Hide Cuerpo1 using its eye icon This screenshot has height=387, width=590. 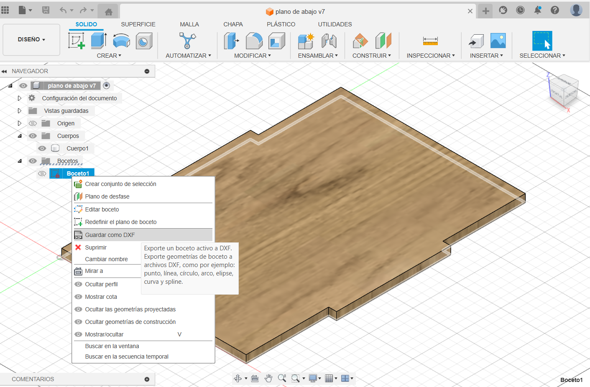pos(42,148)
